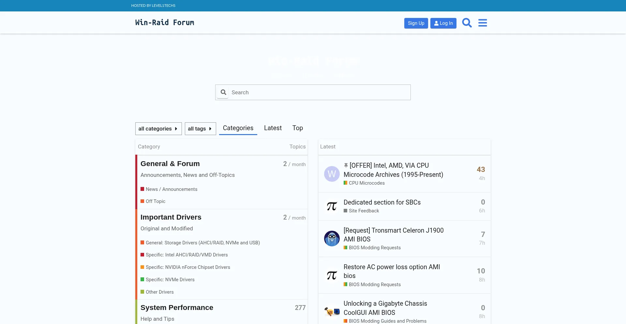Screen dimensions: 626x324
Task: Open 'Restore AC power loss option' topic
Action: [x=392, y=271]
